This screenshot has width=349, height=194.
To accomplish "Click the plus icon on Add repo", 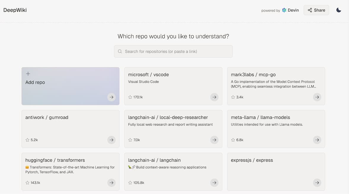I will point(28,74).
